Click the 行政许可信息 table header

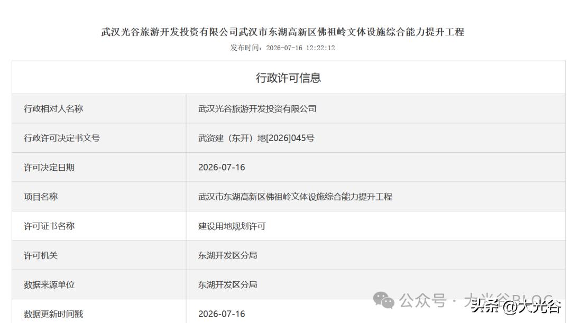[x=289, y=78]
